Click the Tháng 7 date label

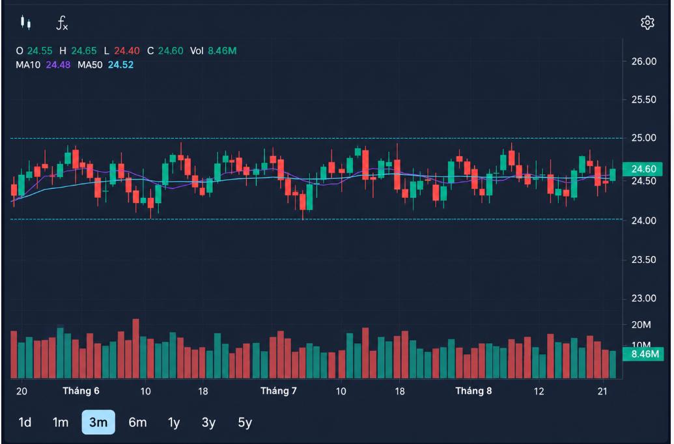pyautogui.click(x=279, y=391)
